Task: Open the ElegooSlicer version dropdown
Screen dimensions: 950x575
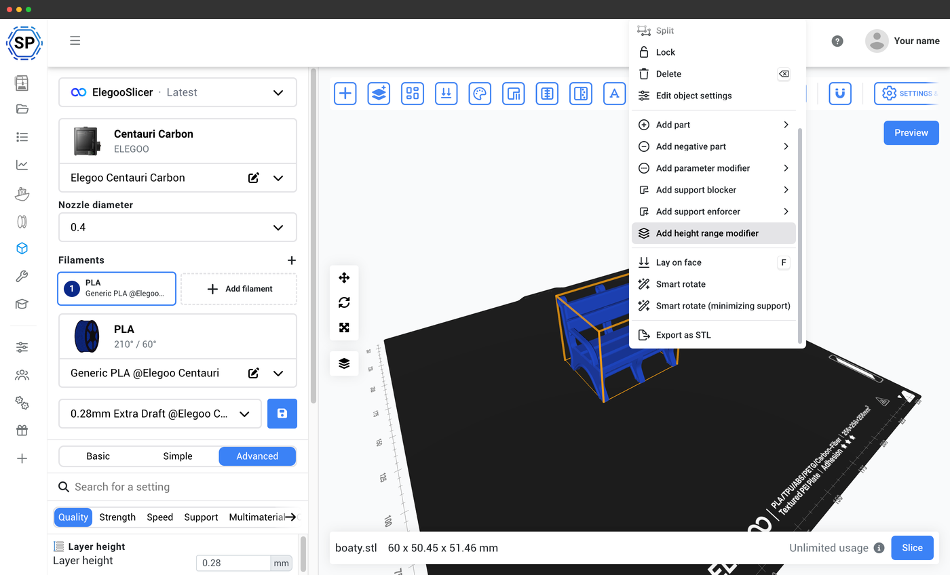Action: (178, 92)
